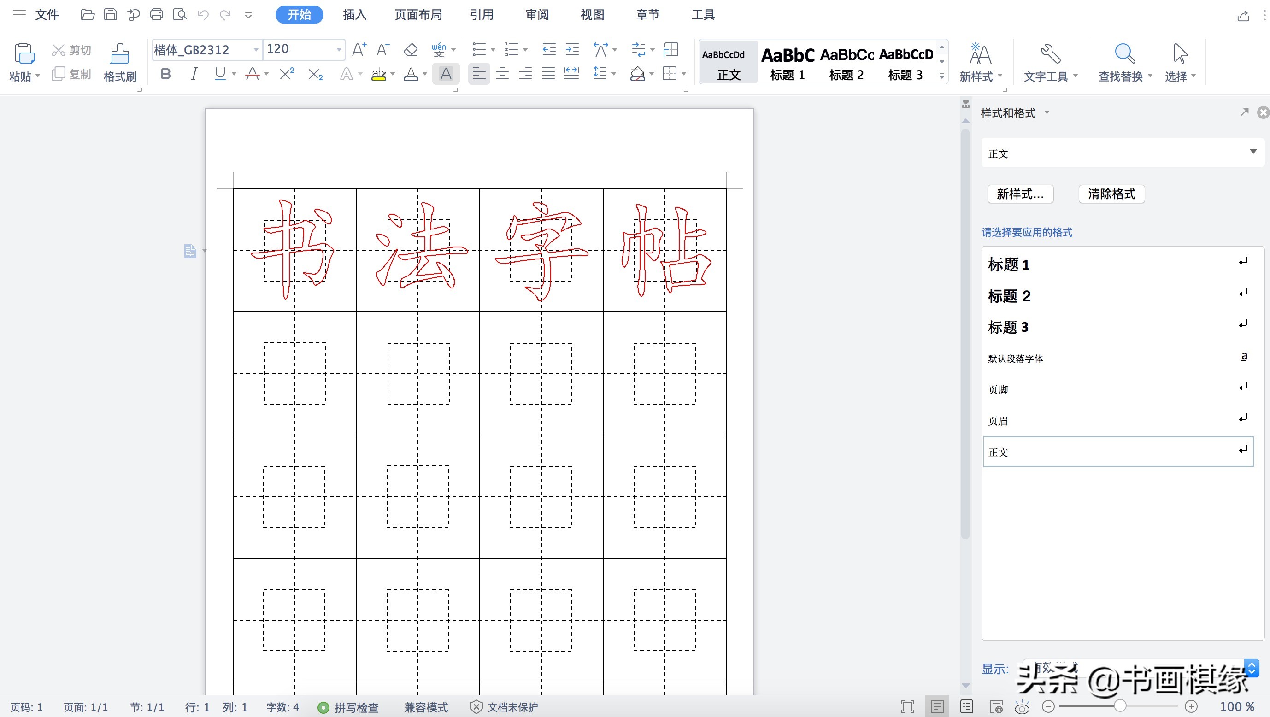1270x717 pixels.
Task: Toggle underline formatting
Action: pos(220,74)
